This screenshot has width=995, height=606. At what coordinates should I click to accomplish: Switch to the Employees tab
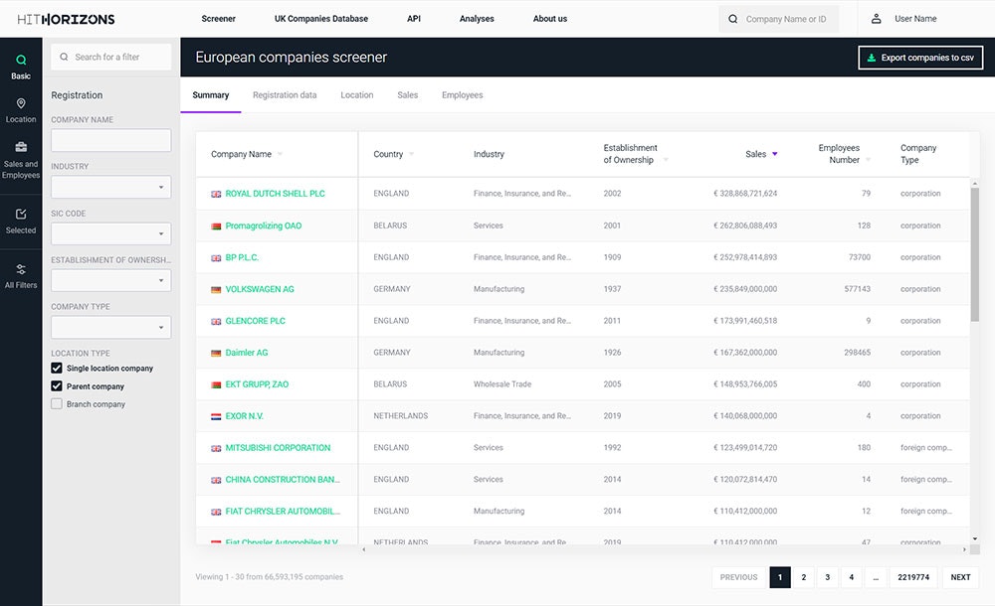click(x=462, y=95)
